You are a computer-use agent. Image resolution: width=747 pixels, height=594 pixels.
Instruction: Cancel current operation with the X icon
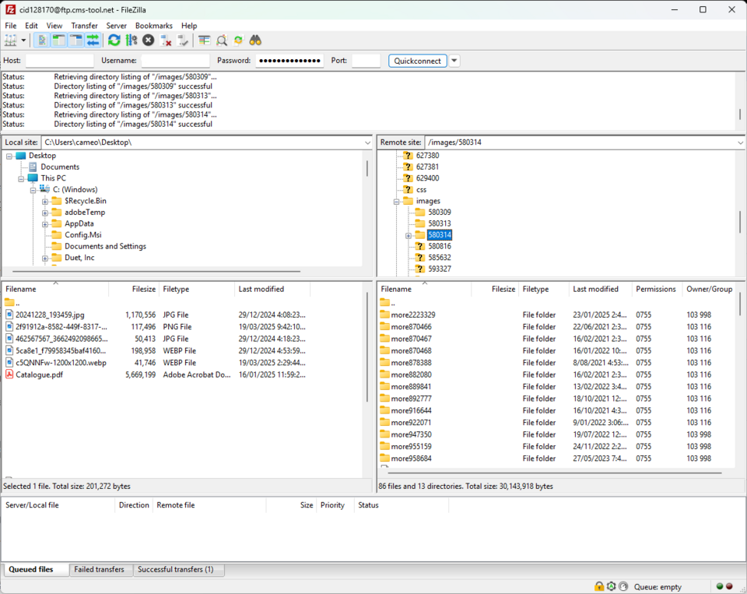coord(148,40)
